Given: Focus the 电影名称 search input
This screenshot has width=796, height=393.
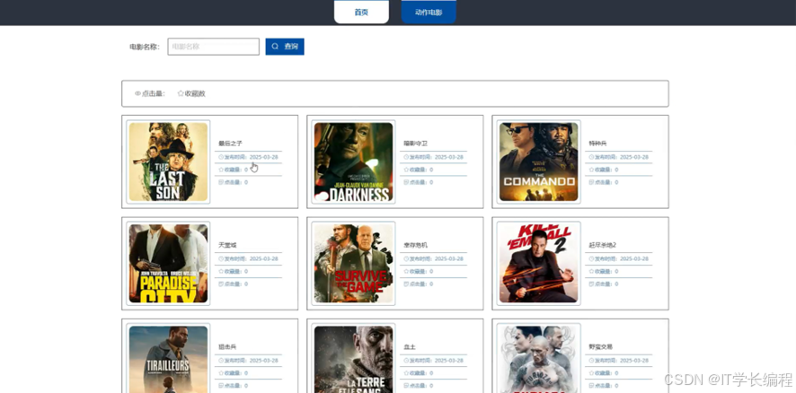Looking at the screenshot, I should 213,47.
